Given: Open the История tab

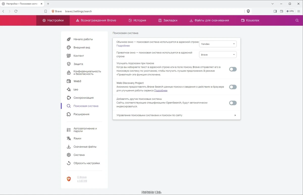Looking at the screenshot, I should point(137,20).
